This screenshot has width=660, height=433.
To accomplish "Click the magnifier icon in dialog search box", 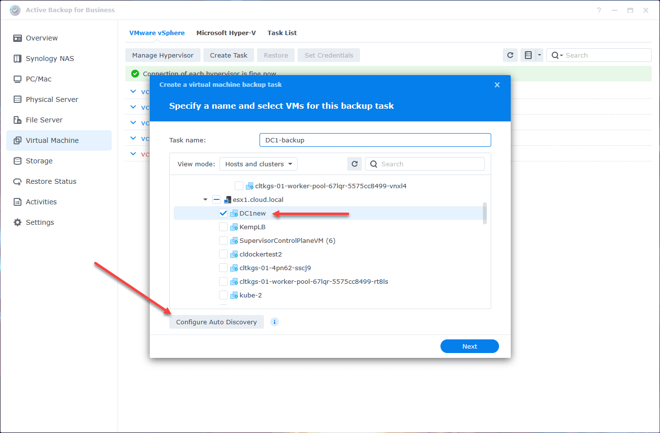I will pos(374,164).
